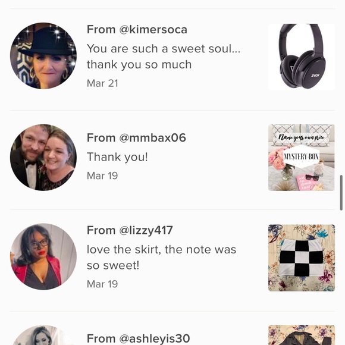This screenshot has width=345, height=345.
Task: View the checkered skirt listing thumbnail
Action: coord(302,258)
